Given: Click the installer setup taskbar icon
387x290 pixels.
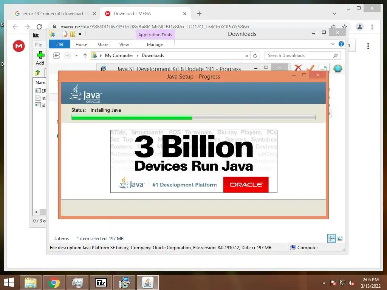Looking at the screenshot, I should tap(124, 282).
